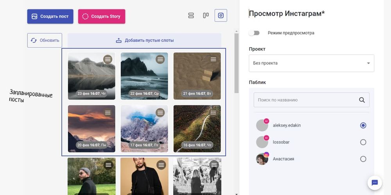Select the lossobar radio button
The image size is (391, 195).
(x=363, y=142)
